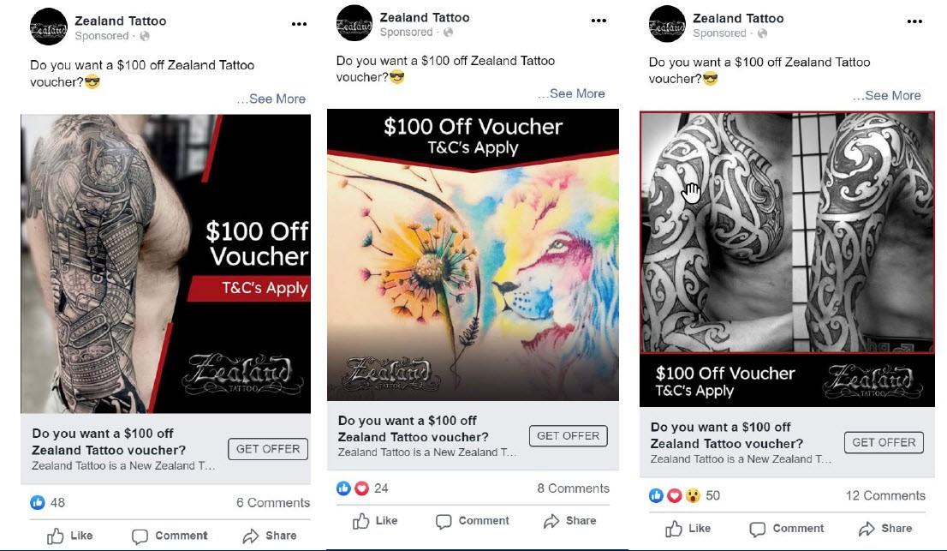Click GET OFFER on samurai sleeve ad
This screenshot has width=947, height=551.
tap(268, 449)
